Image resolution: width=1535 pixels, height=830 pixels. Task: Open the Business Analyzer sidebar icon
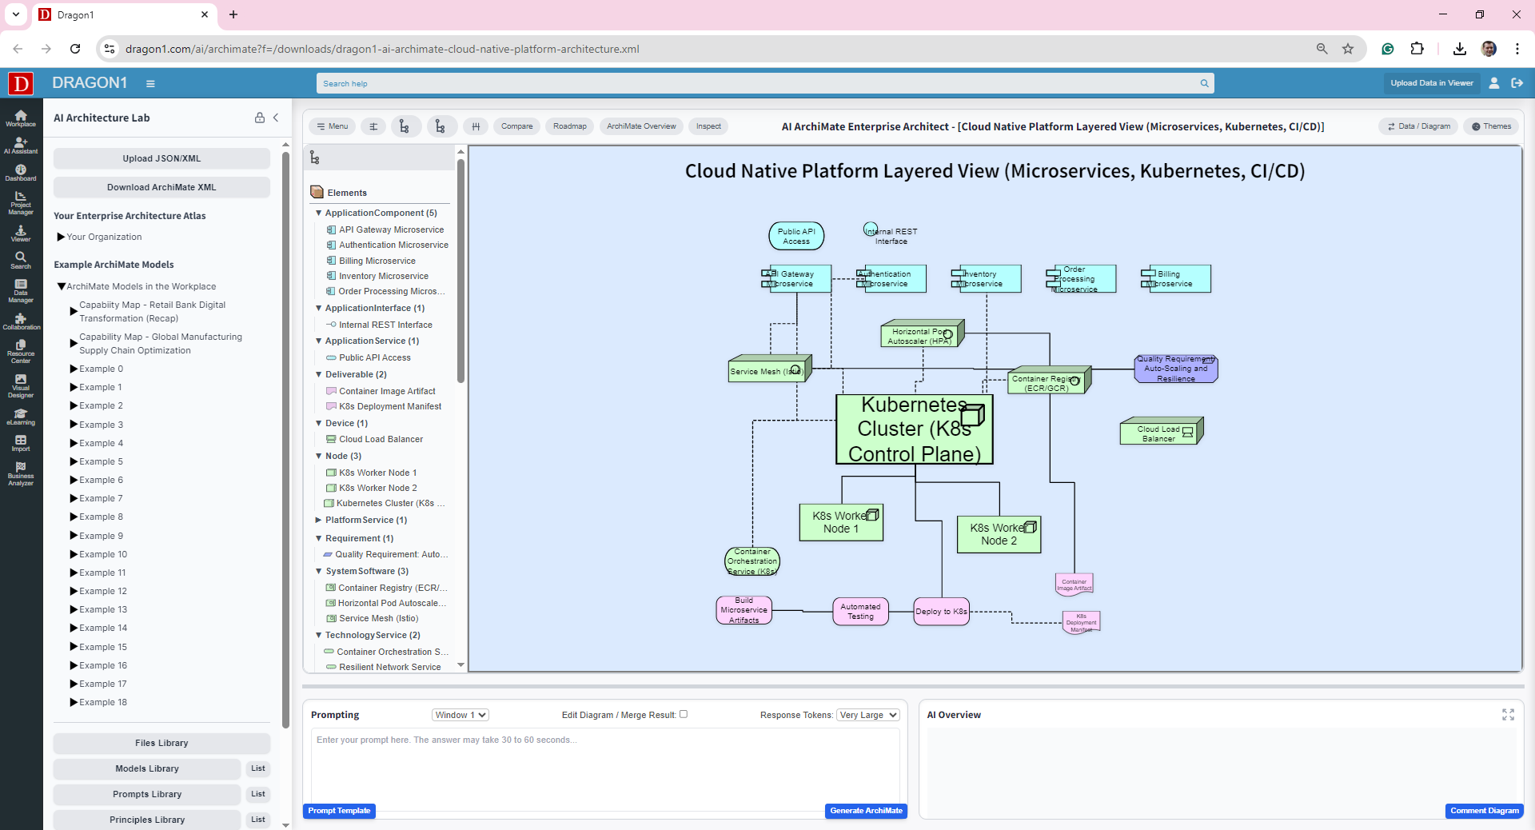pos(21,473)
